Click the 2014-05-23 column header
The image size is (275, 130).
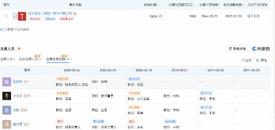(x=252, y=70)
